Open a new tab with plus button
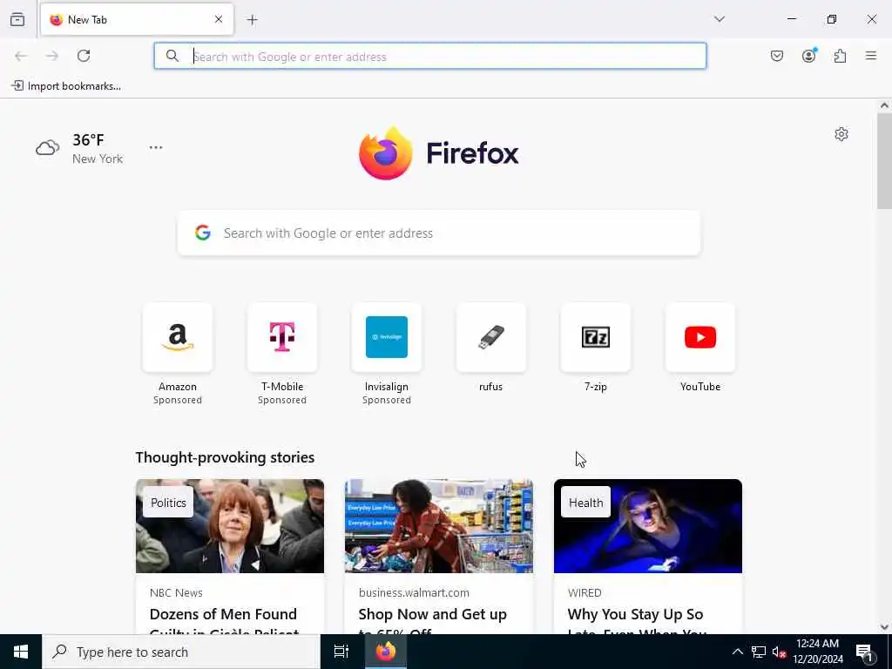 point(252,20)
